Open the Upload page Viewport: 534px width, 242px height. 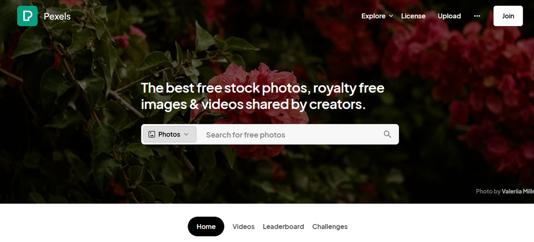(449, 16)
